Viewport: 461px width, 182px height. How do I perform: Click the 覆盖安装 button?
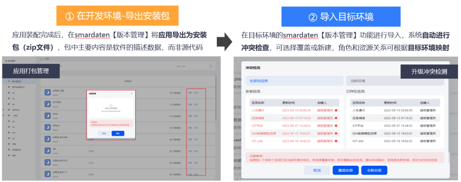point(345,170)
